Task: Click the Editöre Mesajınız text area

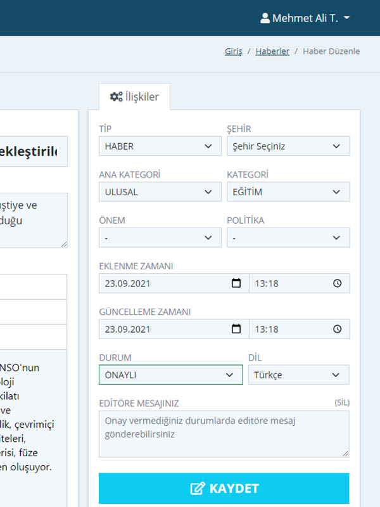Action: point(224,433)
